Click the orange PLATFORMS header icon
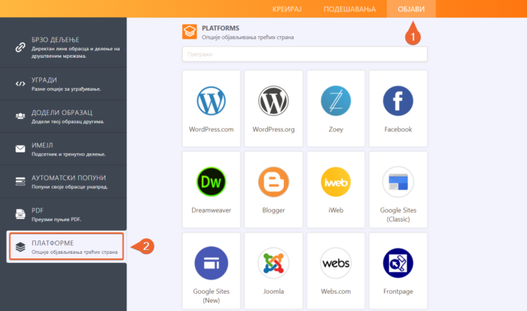Viewport: 527px width, 311px height. (190, 32)
